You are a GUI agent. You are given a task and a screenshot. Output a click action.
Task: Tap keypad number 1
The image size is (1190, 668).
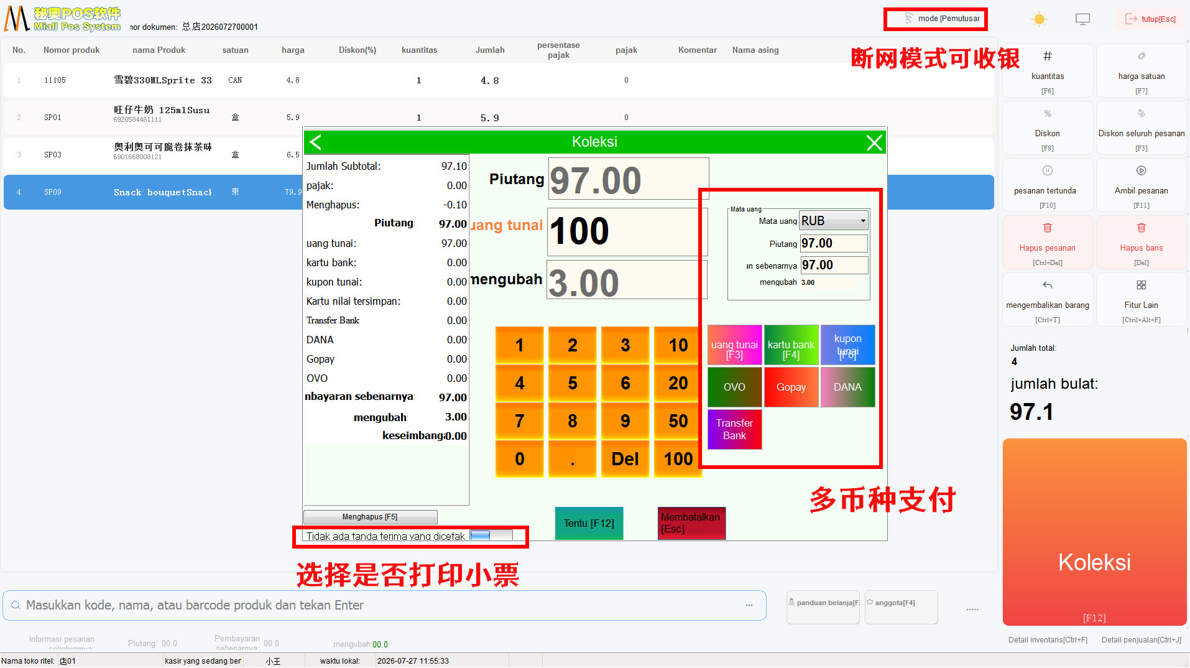click(520, 345)
